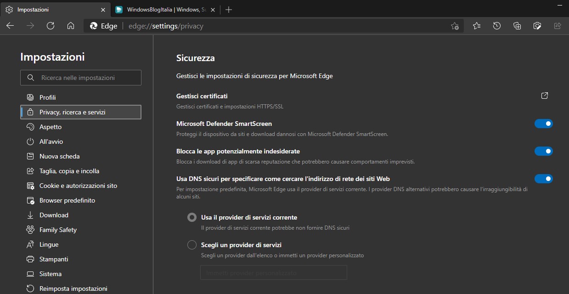Image resolution: width=569 pixels, height=294 pixels.
Task: Open Taglia, copia e incolla settings
Action: pos(81,171)
